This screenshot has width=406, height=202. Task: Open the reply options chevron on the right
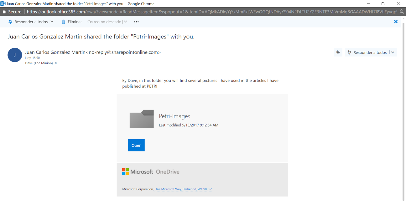pos(393,52)
